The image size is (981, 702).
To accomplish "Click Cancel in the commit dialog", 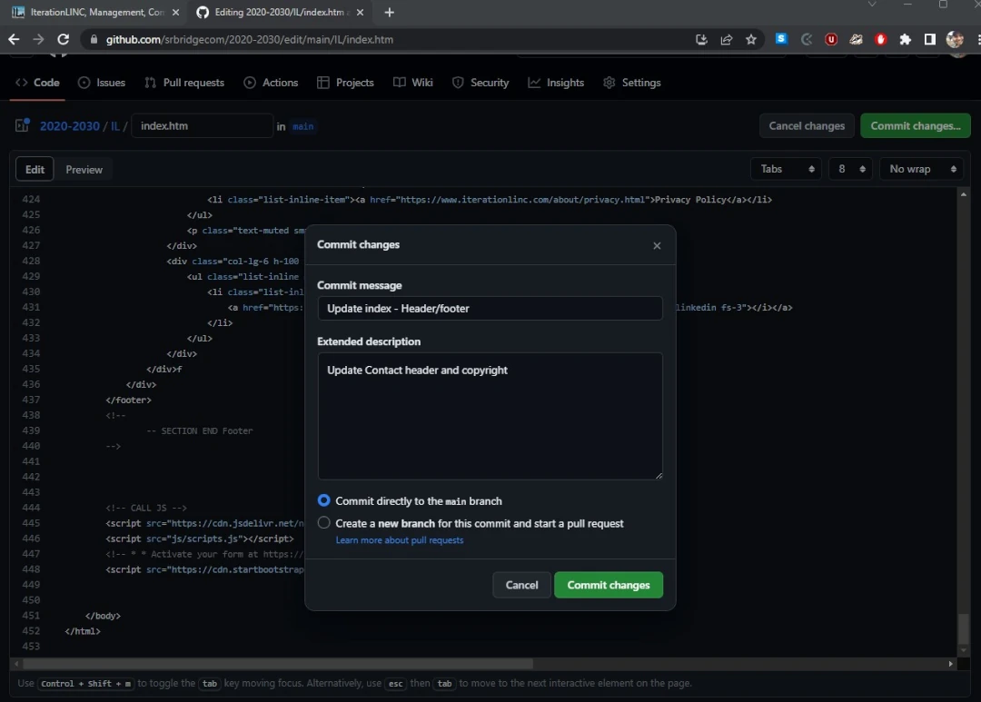I will (521, 585).
